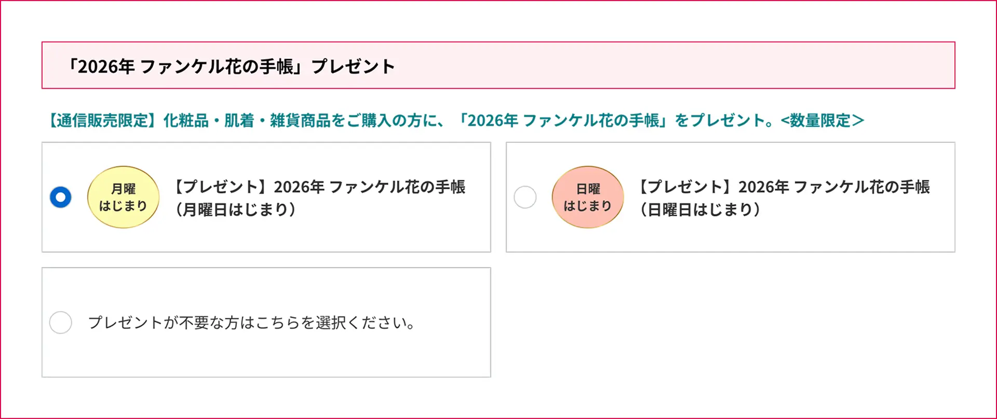Click the word プレゼント ending the heading banner
The width and height of the screenshot is (997, 419).
click(353, 66)
